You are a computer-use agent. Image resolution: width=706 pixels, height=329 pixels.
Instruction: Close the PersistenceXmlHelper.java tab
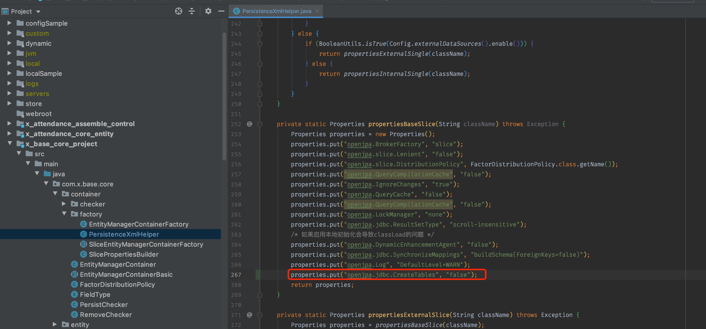click(x=317, y=11)
